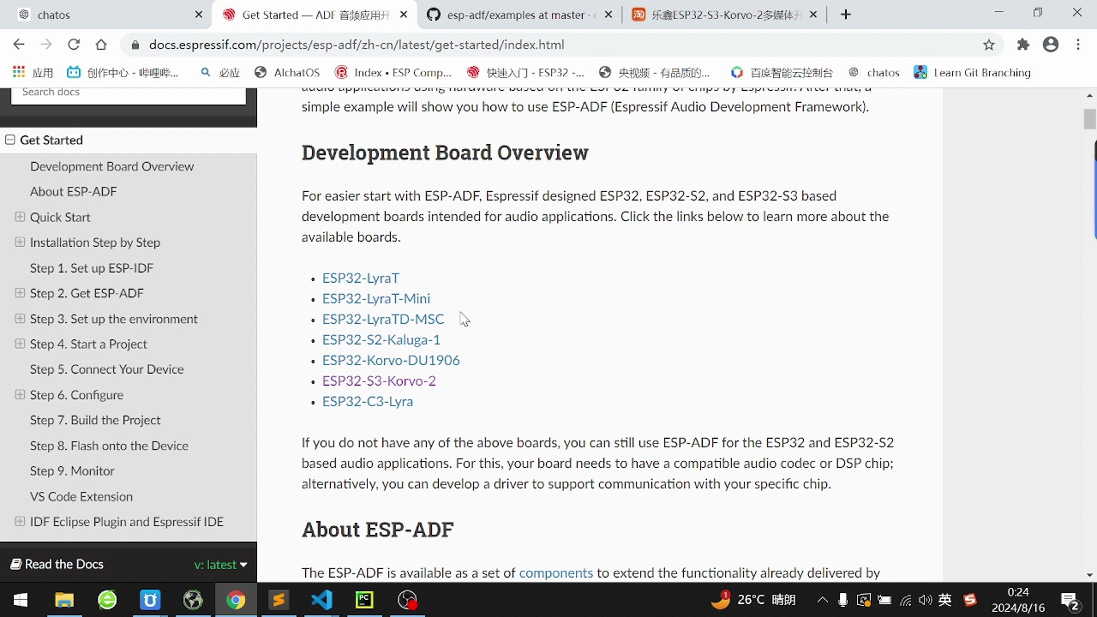Close the chatos tab
Viewport: 1097px width, 617px height.
point(199,15)
